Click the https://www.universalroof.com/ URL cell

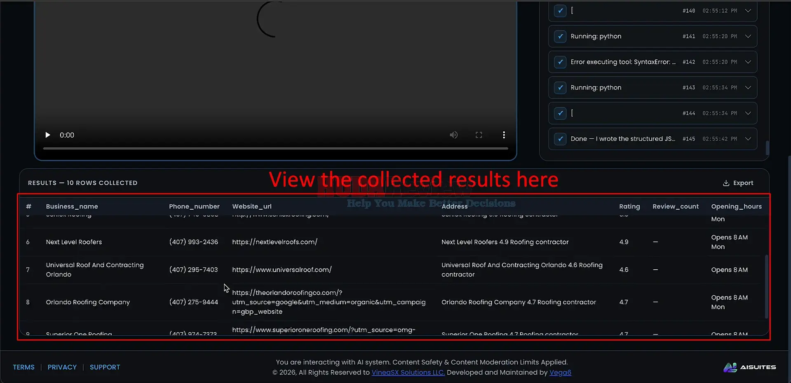coord(282,270)
